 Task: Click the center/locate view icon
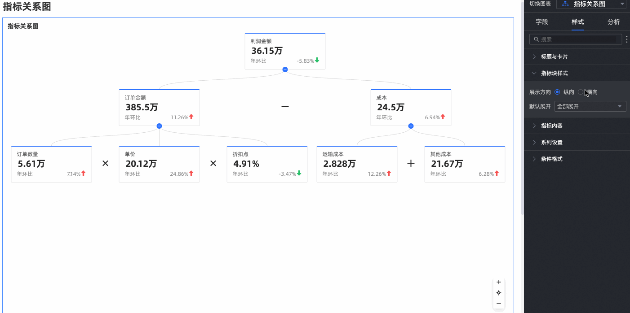coord(498,293)
